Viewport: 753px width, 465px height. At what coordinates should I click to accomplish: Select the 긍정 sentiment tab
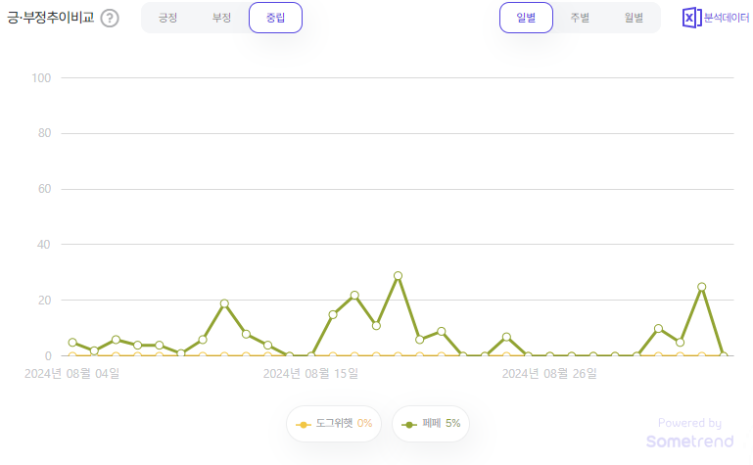click(168, 18)
